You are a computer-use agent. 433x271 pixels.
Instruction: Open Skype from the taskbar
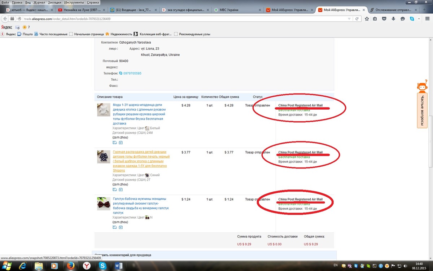click(x=104, y=266)
